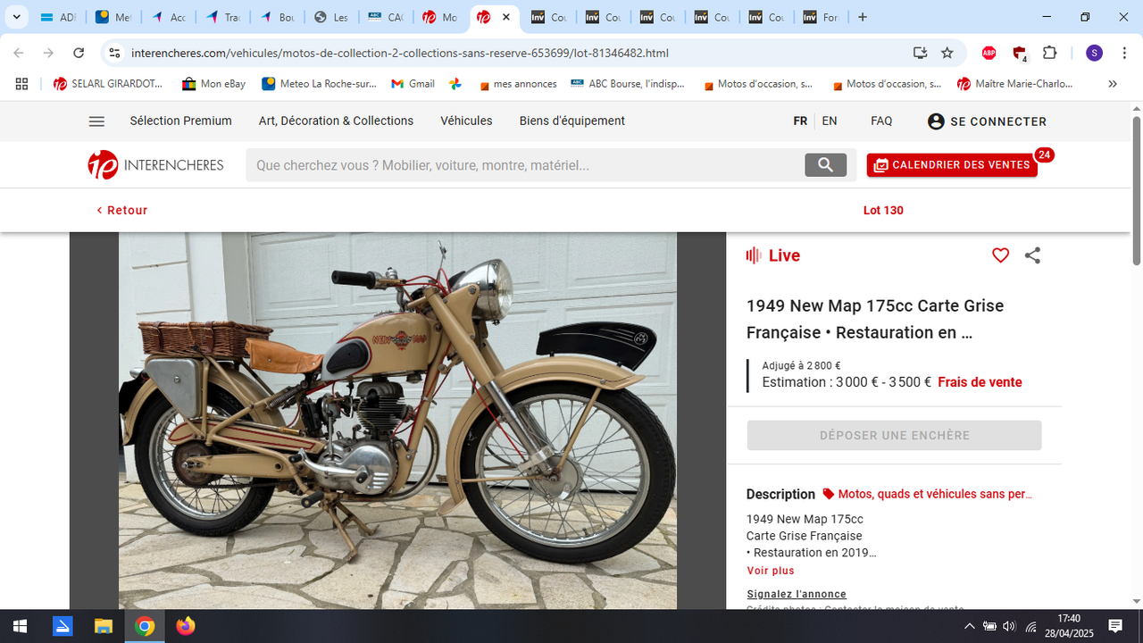This screenshot has width=1143, height=643.
Task: Open the bookmarks apps grid icon
Action: coord(21,84)
